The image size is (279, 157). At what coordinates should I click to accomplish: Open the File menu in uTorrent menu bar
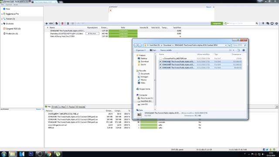2,5
